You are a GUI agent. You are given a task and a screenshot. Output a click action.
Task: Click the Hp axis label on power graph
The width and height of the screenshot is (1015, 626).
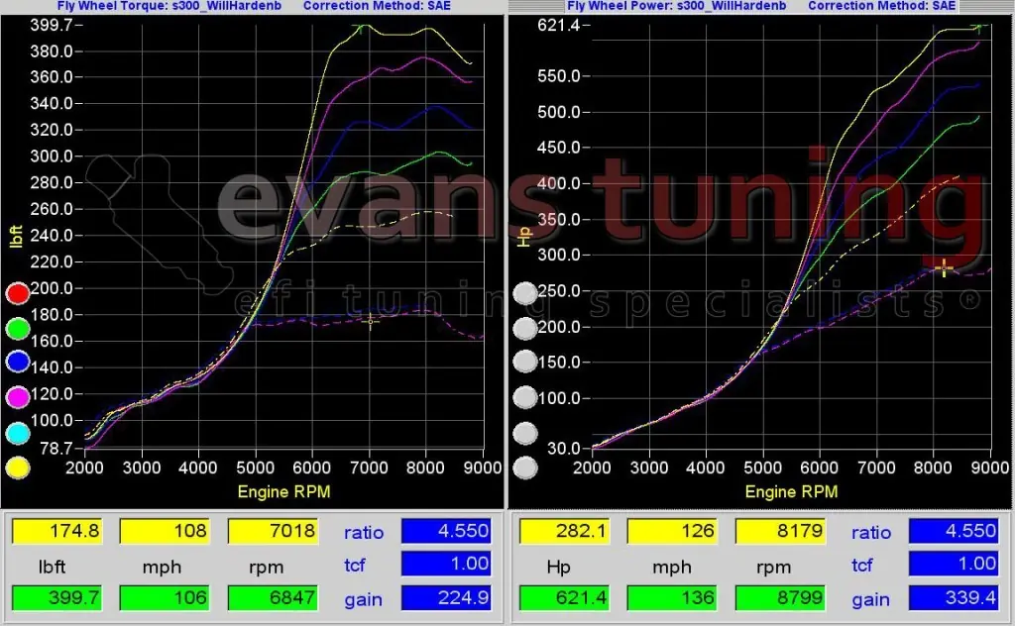click(x=524, y=237)
